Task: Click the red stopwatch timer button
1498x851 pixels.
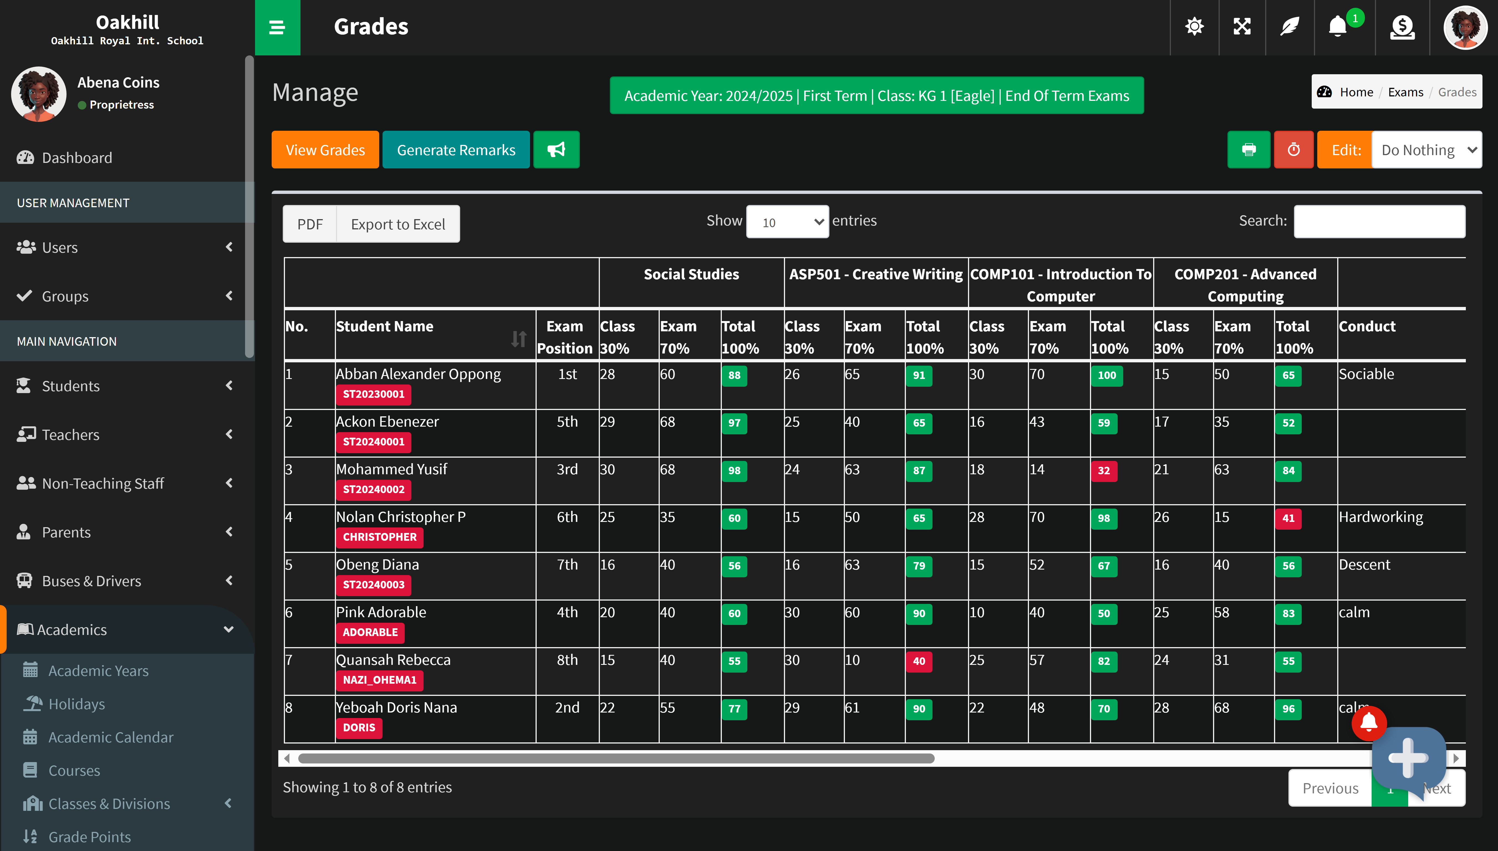Action: pyautogui.click(x=1293, y=150)
